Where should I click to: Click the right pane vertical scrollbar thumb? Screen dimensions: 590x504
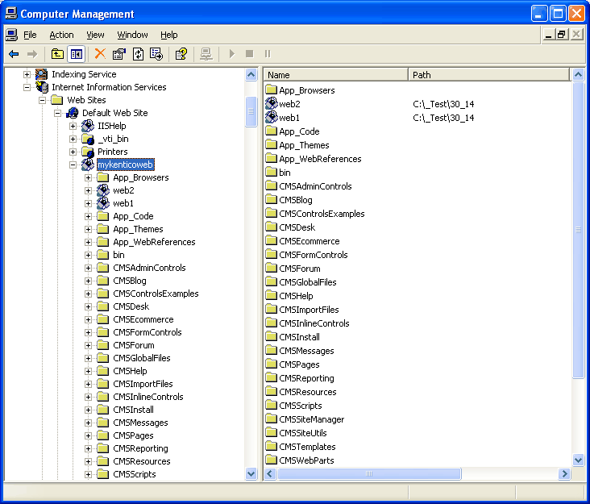578,230
